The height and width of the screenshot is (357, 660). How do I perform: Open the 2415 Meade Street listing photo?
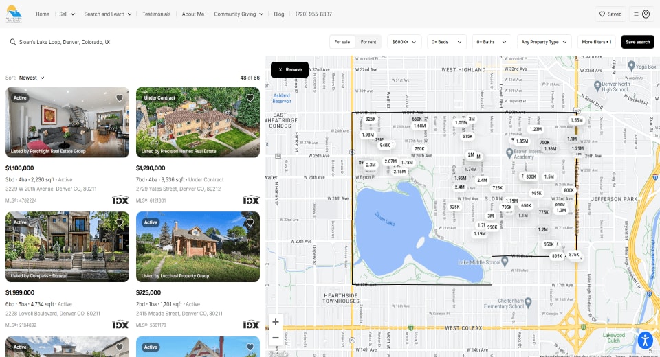(x=198, y=247)
